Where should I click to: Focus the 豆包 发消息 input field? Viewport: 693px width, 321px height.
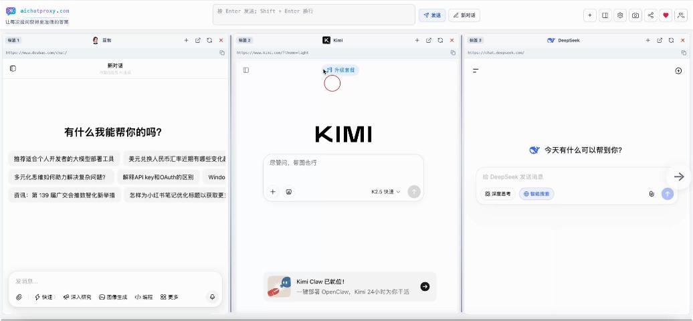(115, 281)
